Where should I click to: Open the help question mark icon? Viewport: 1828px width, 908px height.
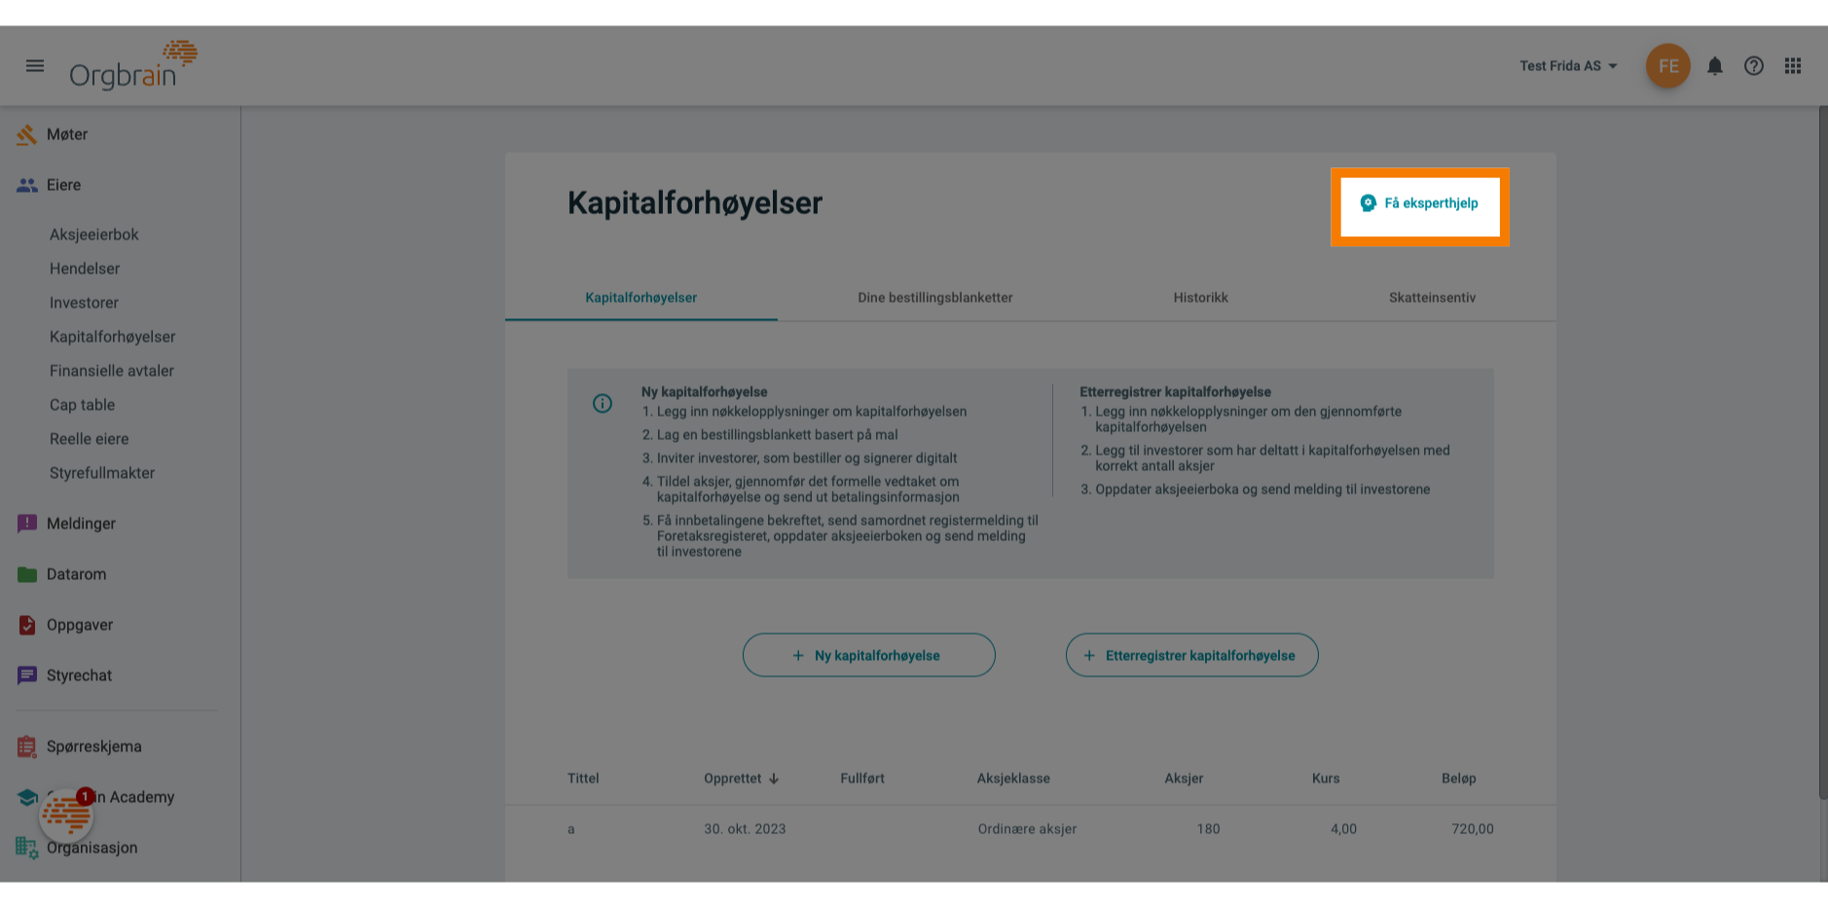pyautogui.click(x=1754, y=66)
